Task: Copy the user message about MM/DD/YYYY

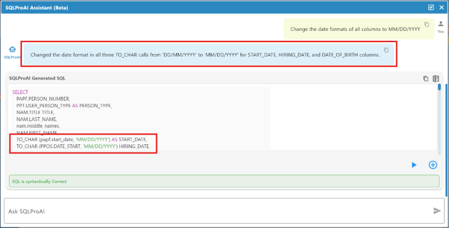Action: point(427,24)
